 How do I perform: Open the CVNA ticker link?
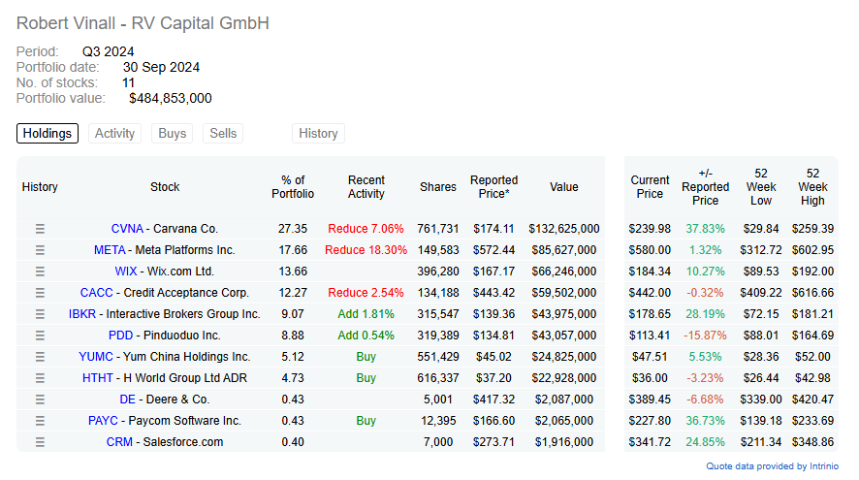click(127, 229)
